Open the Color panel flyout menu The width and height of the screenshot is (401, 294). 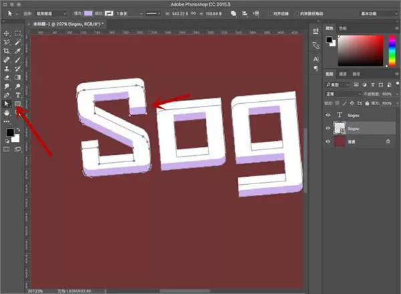pos(397,28)
